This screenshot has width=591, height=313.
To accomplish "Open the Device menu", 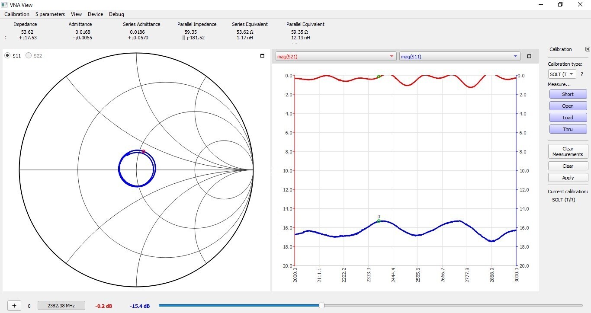I will [x=95, y=14].
